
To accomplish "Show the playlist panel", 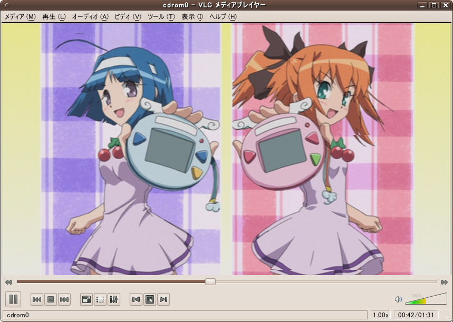I will (100, 299).
